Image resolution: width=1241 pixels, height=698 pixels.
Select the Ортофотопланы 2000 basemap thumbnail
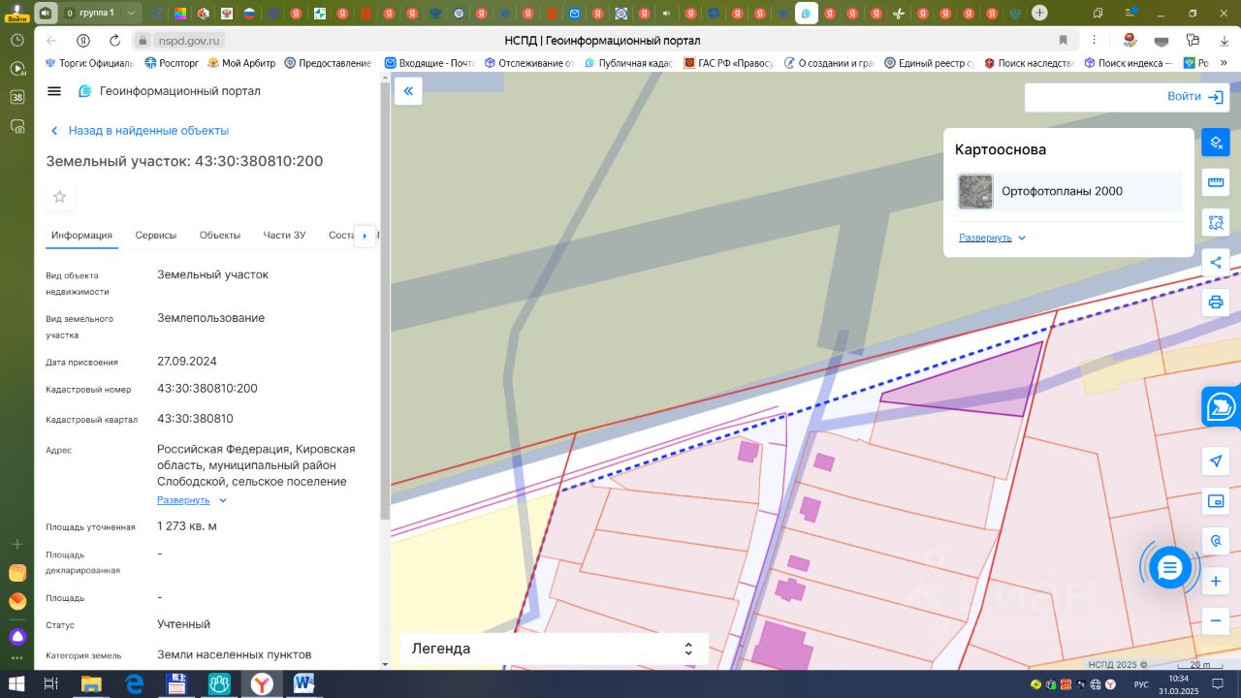pyautogui.click(x=975, y=192)
